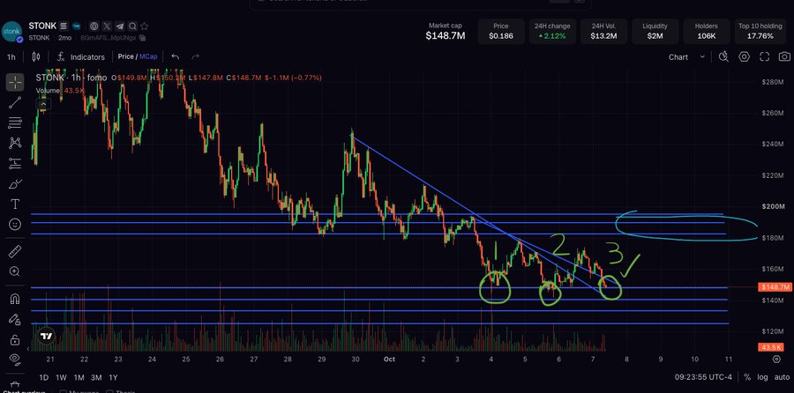Click the 24H change 2.12% card
The height and width of the screenshot is (393, 794).
pyautogui.click(x=552, y=32)
